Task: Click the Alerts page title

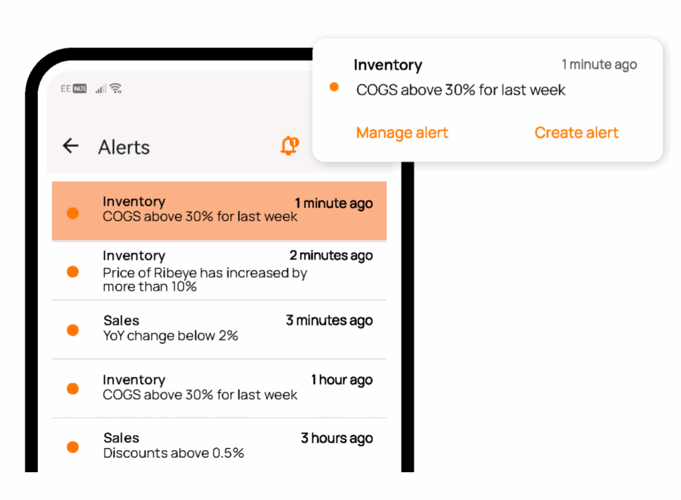Action: click(124, 147)
